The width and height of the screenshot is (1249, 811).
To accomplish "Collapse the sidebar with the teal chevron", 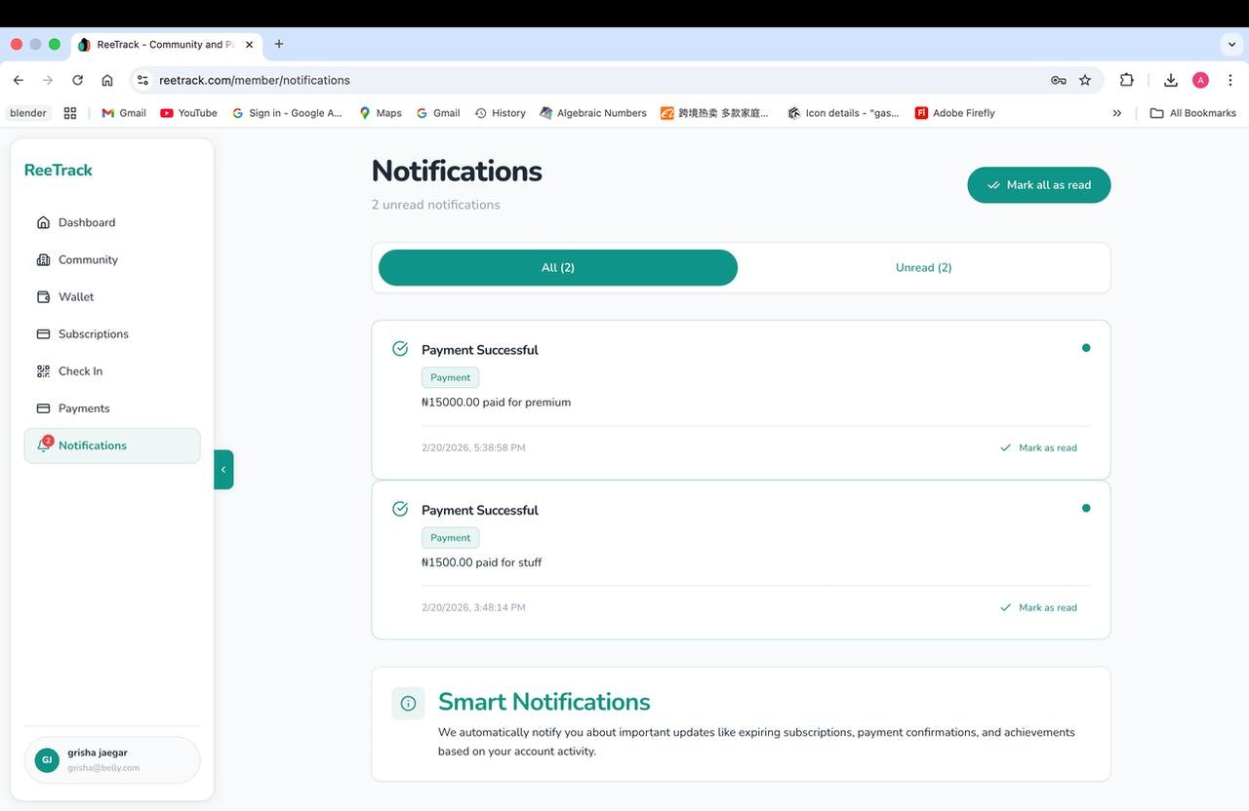I will (x=223, y=469).
